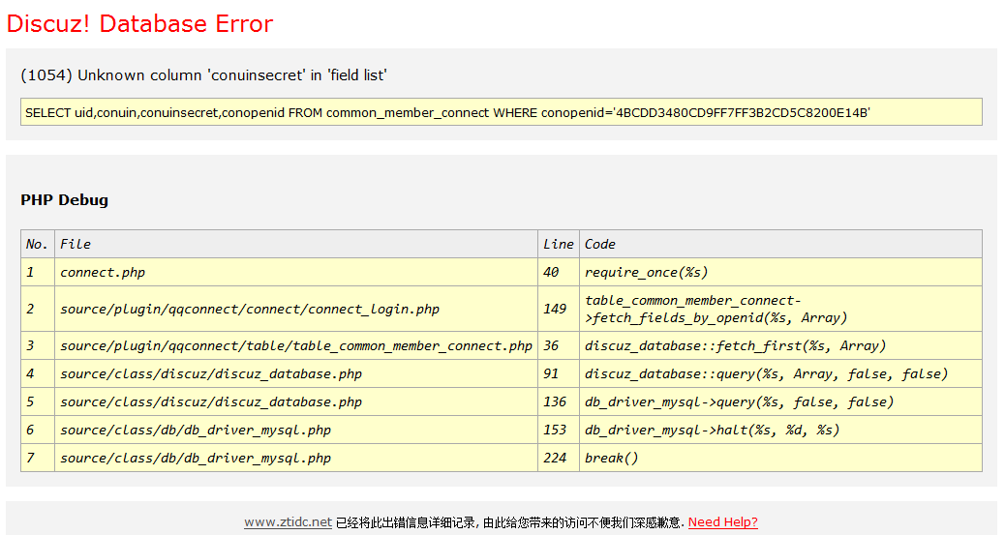Click line number 36
The width and height of the screenshot is (1005, 535).
point(559,346)
